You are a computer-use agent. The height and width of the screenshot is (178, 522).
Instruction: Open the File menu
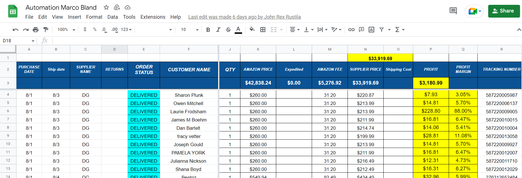[x=29, y=17]
